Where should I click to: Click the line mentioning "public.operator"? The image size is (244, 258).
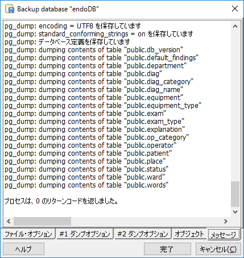[90, 145]
